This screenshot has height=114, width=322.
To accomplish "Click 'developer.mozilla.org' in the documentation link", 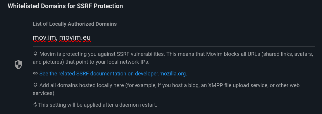I will pos(161,74).
